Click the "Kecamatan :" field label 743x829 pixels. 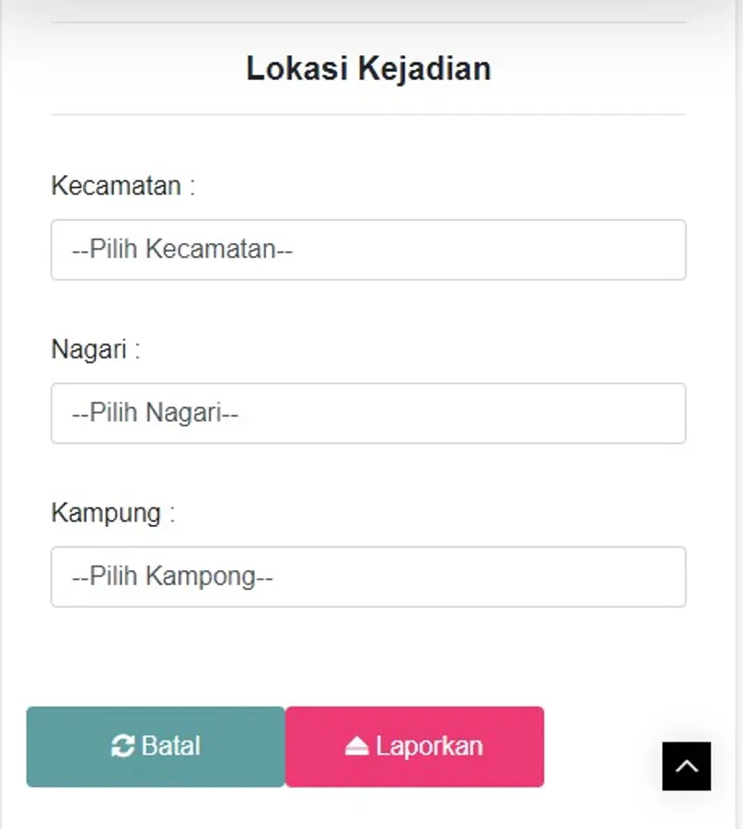[x=123, y=186]
